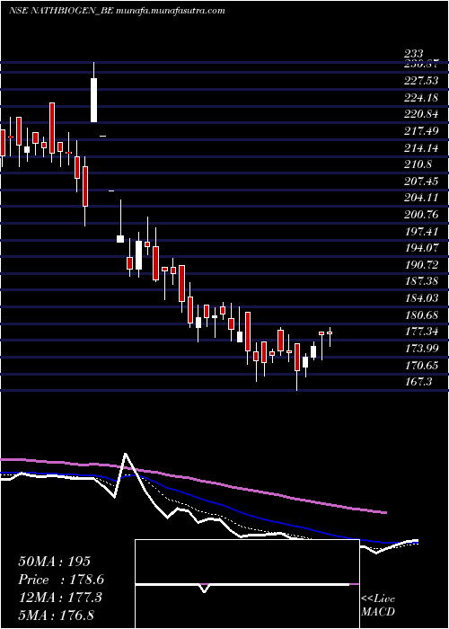Click the 233 price axis label
The width and height of the screenshot is (449, 629).
coord(413,54)
